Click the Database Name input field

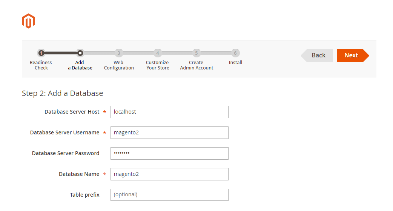click(x=169, y=174)
